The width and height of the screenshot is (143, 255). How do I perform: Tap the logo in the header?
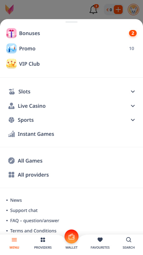(10, 10)
